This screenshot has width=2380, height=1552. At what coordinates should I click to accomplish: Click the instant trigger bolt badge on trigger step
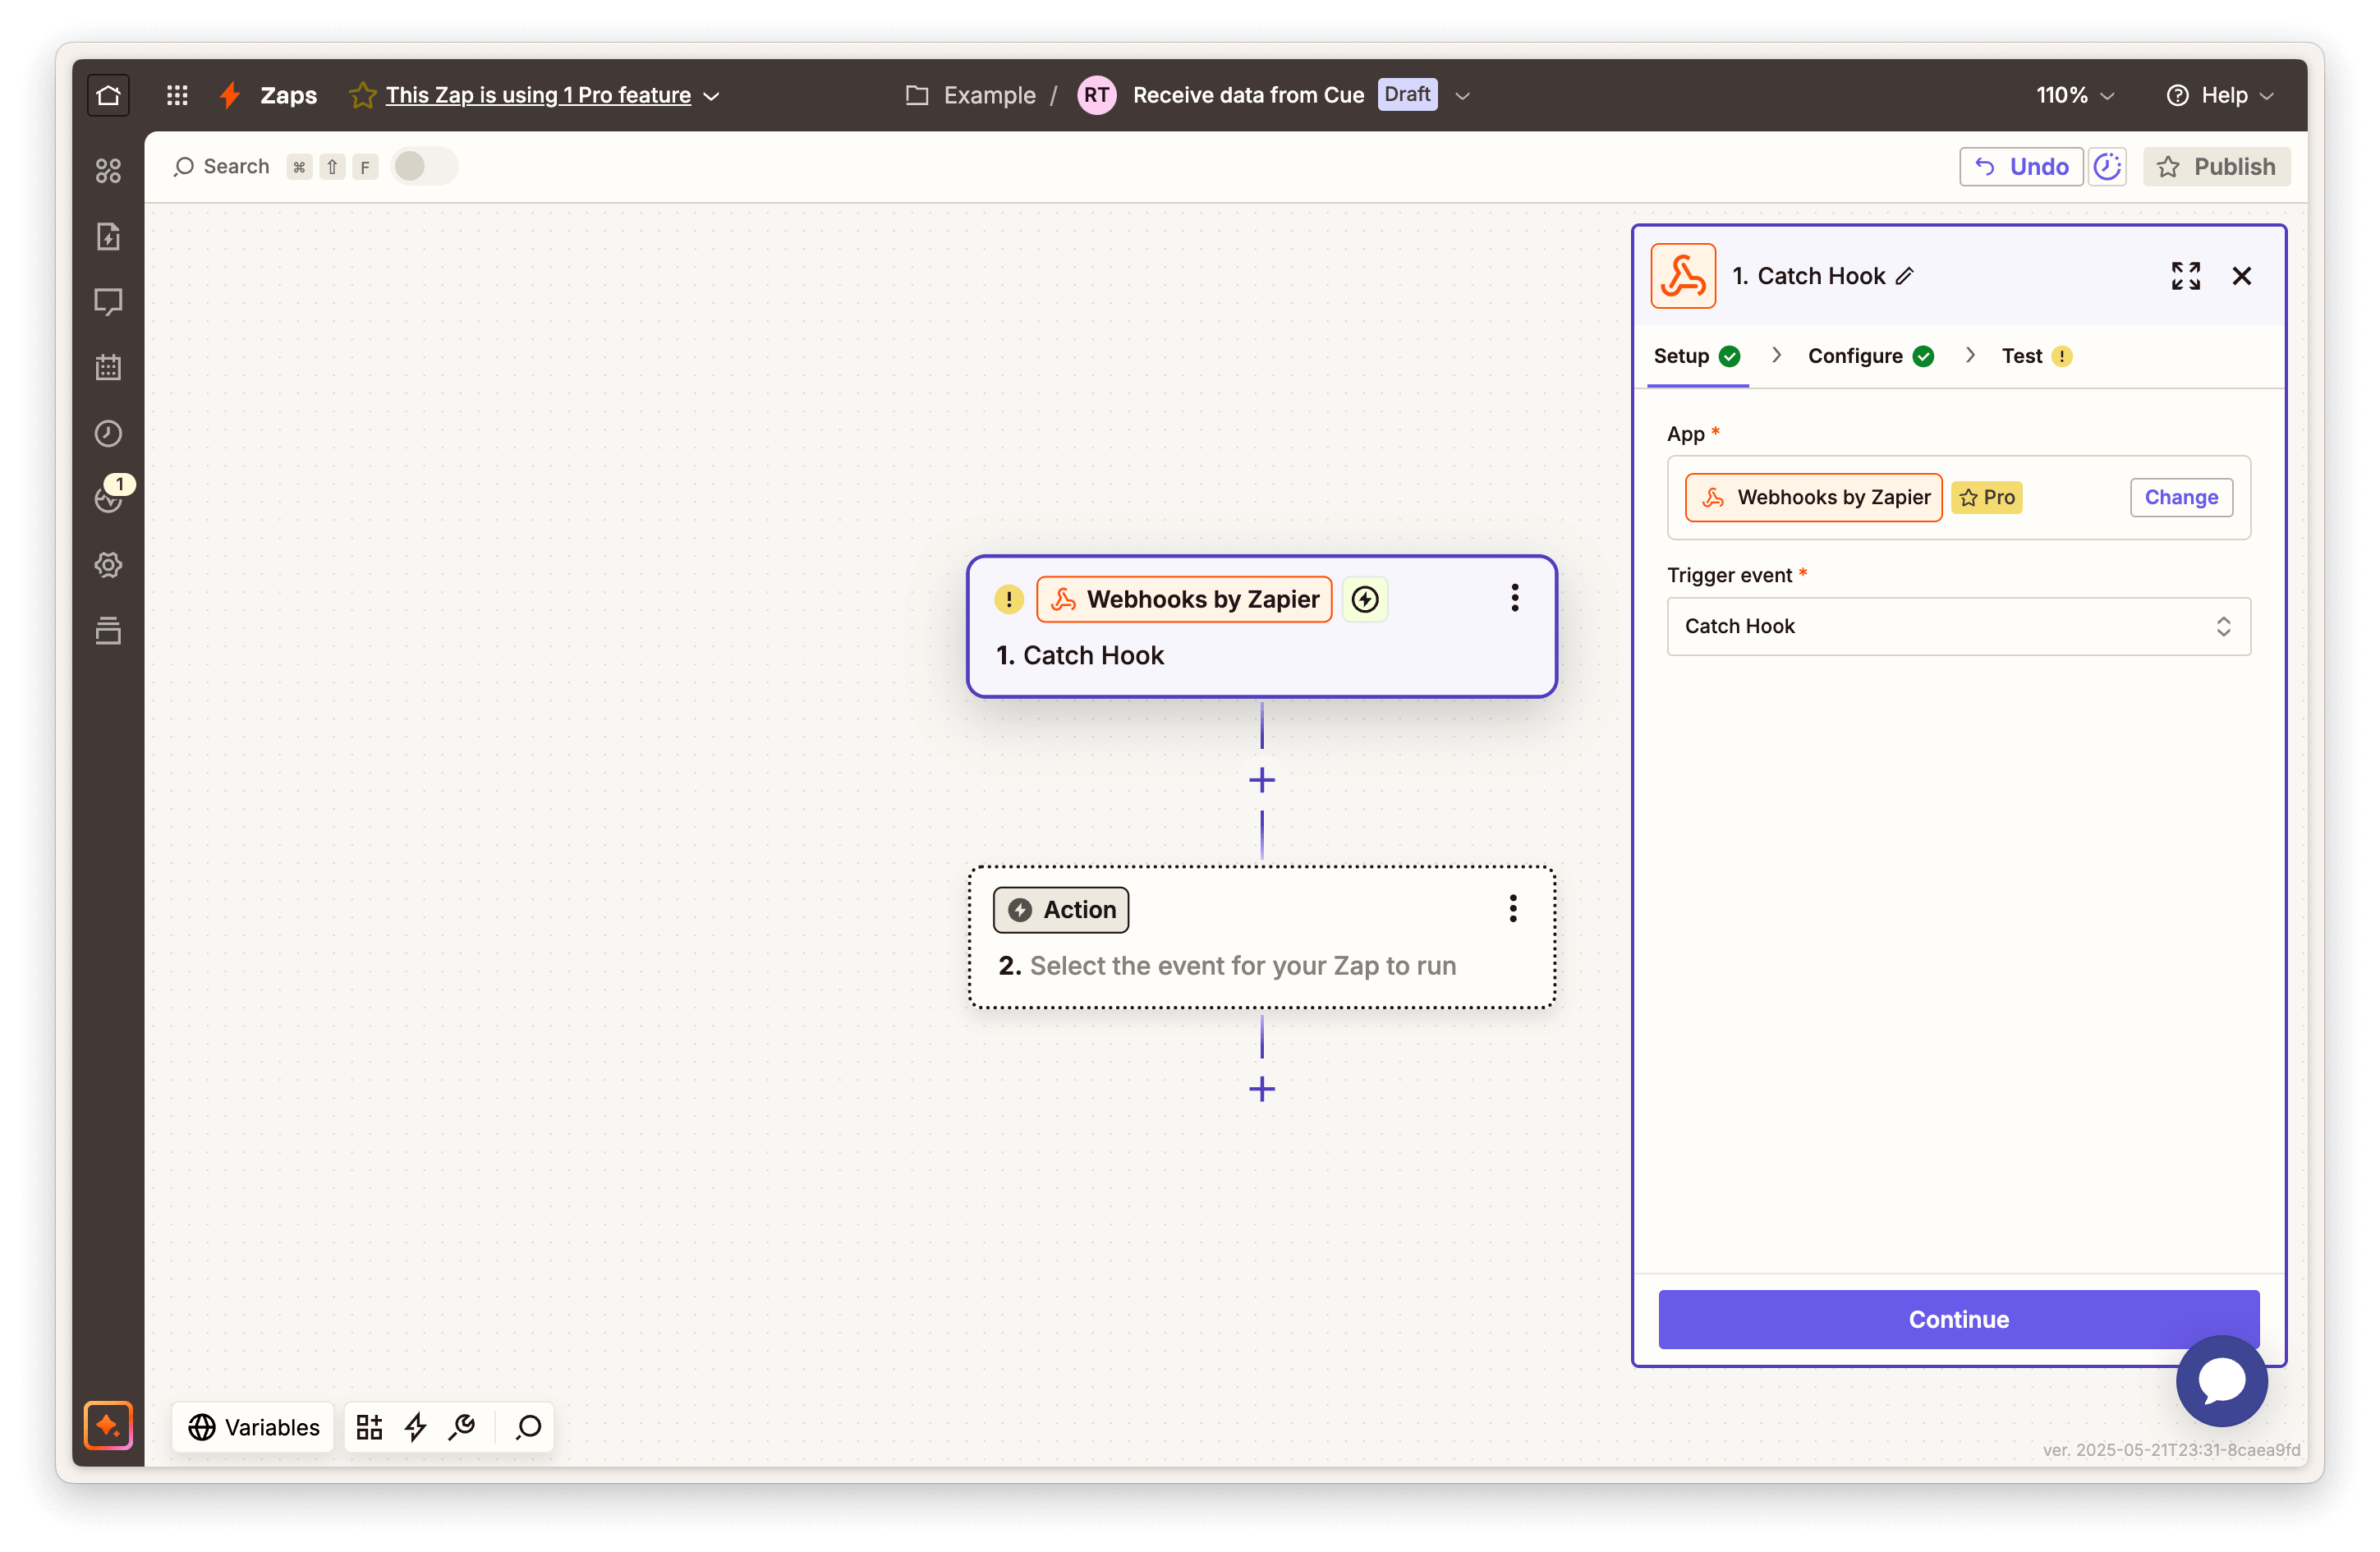pos(1364,599)
